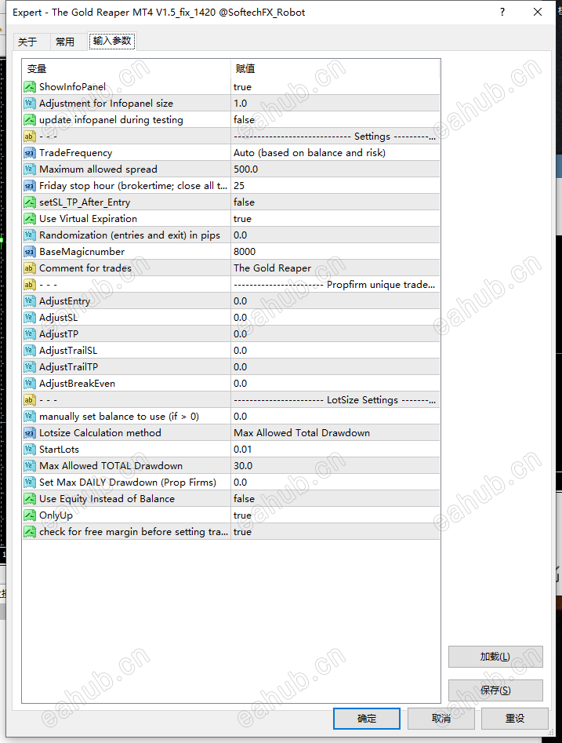This screenshot has width=562, height=743.
Task: Click the 加载(L) load button
Action: coord(495,657)
